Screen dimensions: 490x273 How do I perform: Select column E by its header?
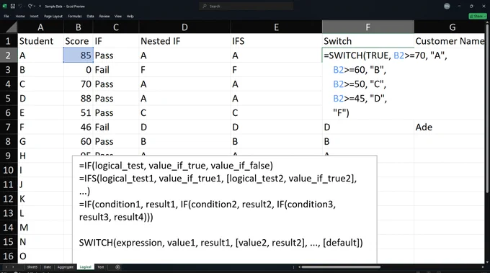click(276, 27)
